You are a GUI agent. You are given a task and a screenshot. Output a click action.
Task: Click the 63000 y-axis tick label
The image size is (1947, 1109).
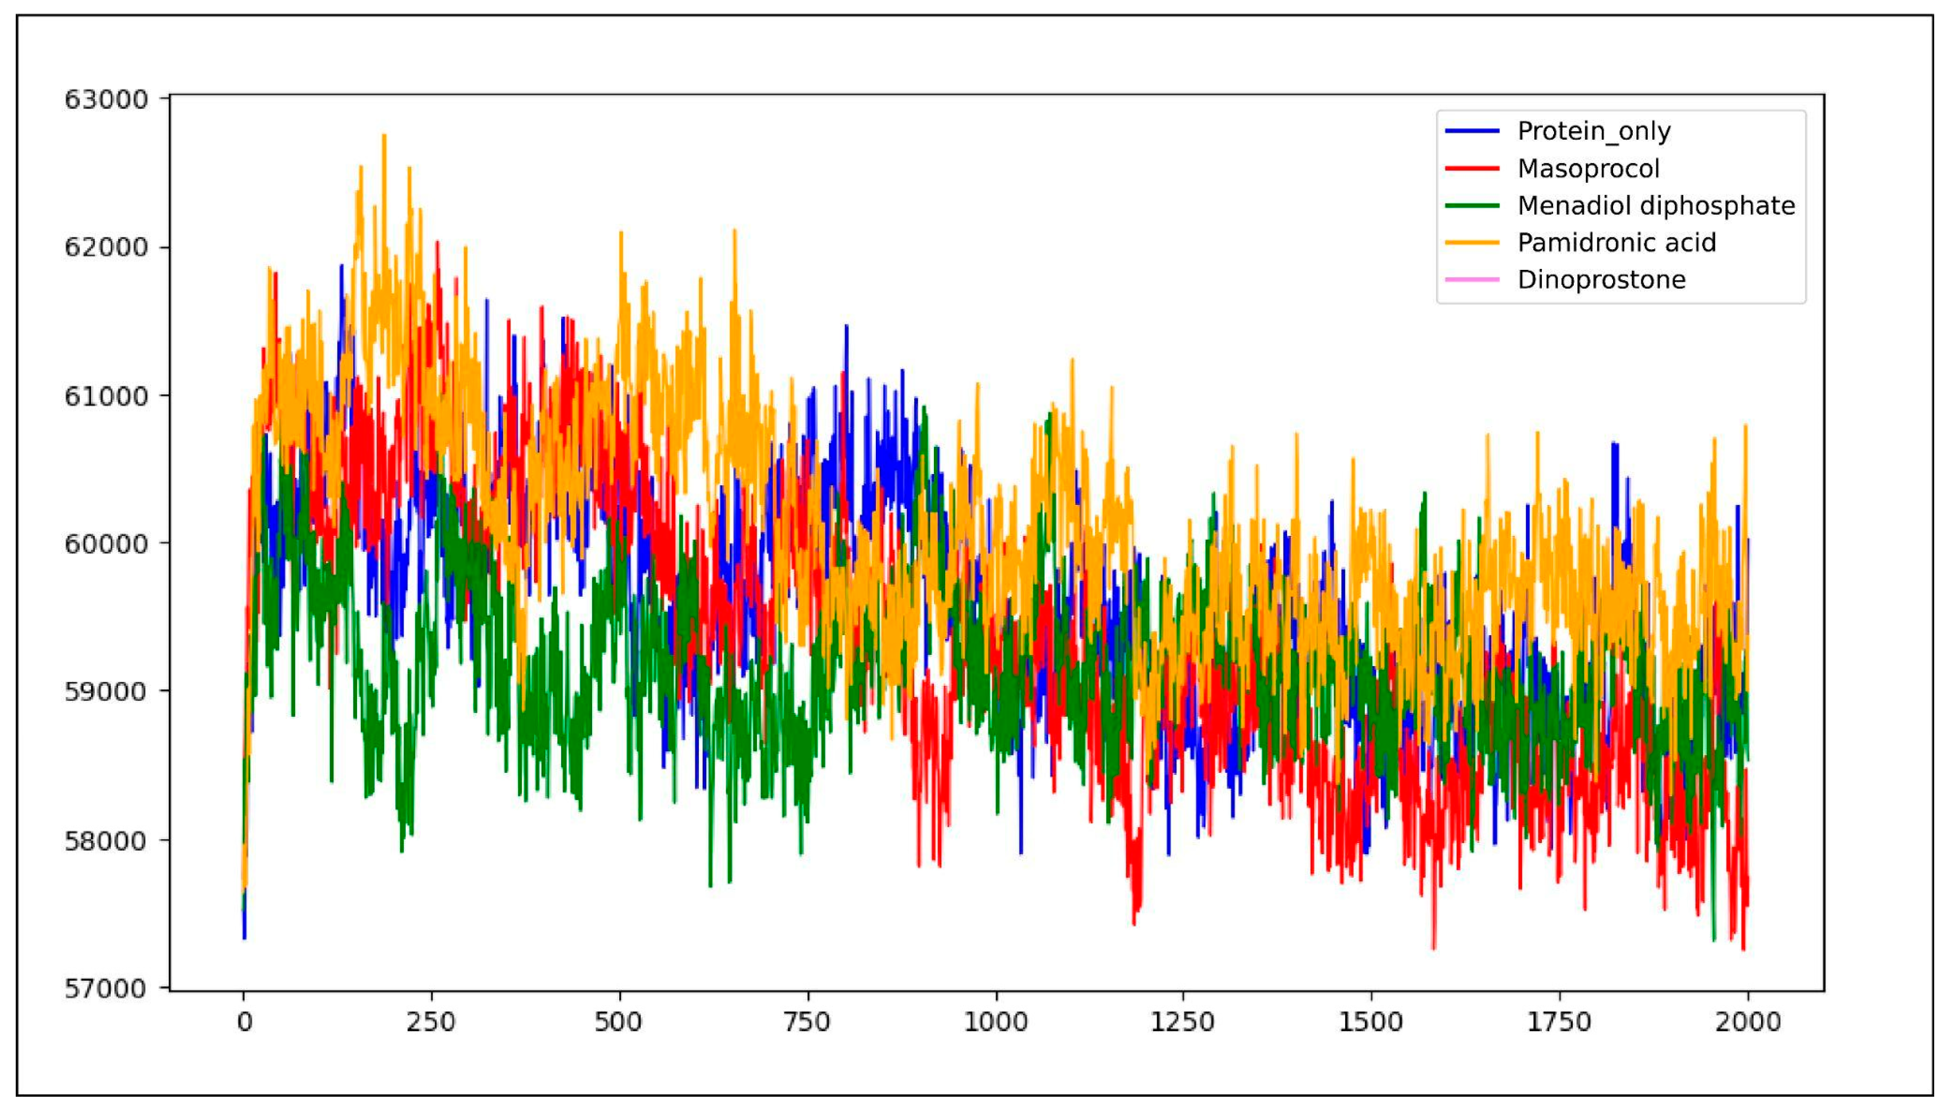[x=106, y=100]
